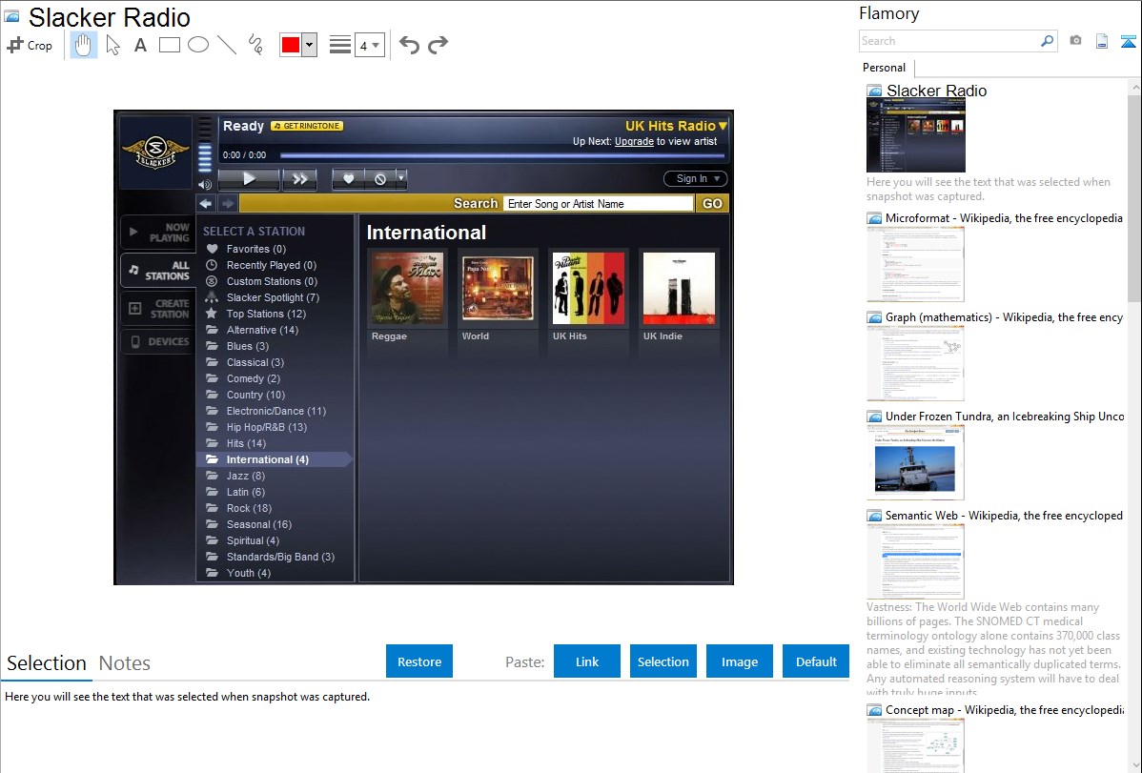Select Top Stations (12) category
The height and width of the screenshot is (773, 1142).
tap(275, 314)
